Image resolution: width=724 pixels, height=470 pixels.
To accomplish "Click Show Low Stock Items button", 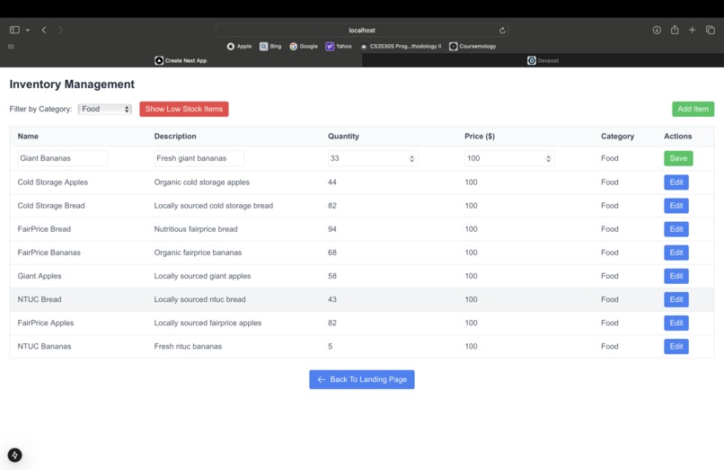I will tap(184, 109).
